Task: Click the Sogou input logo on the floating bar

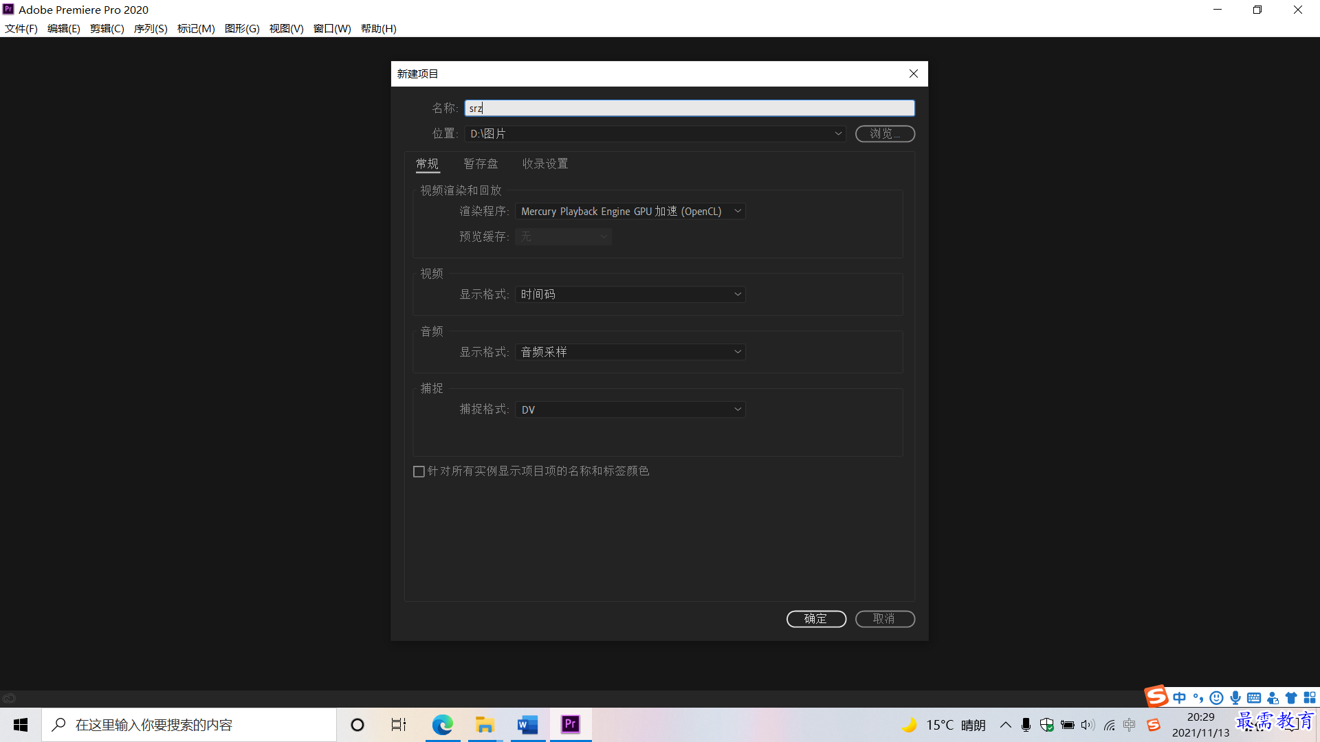Action: click(1156, 696)
